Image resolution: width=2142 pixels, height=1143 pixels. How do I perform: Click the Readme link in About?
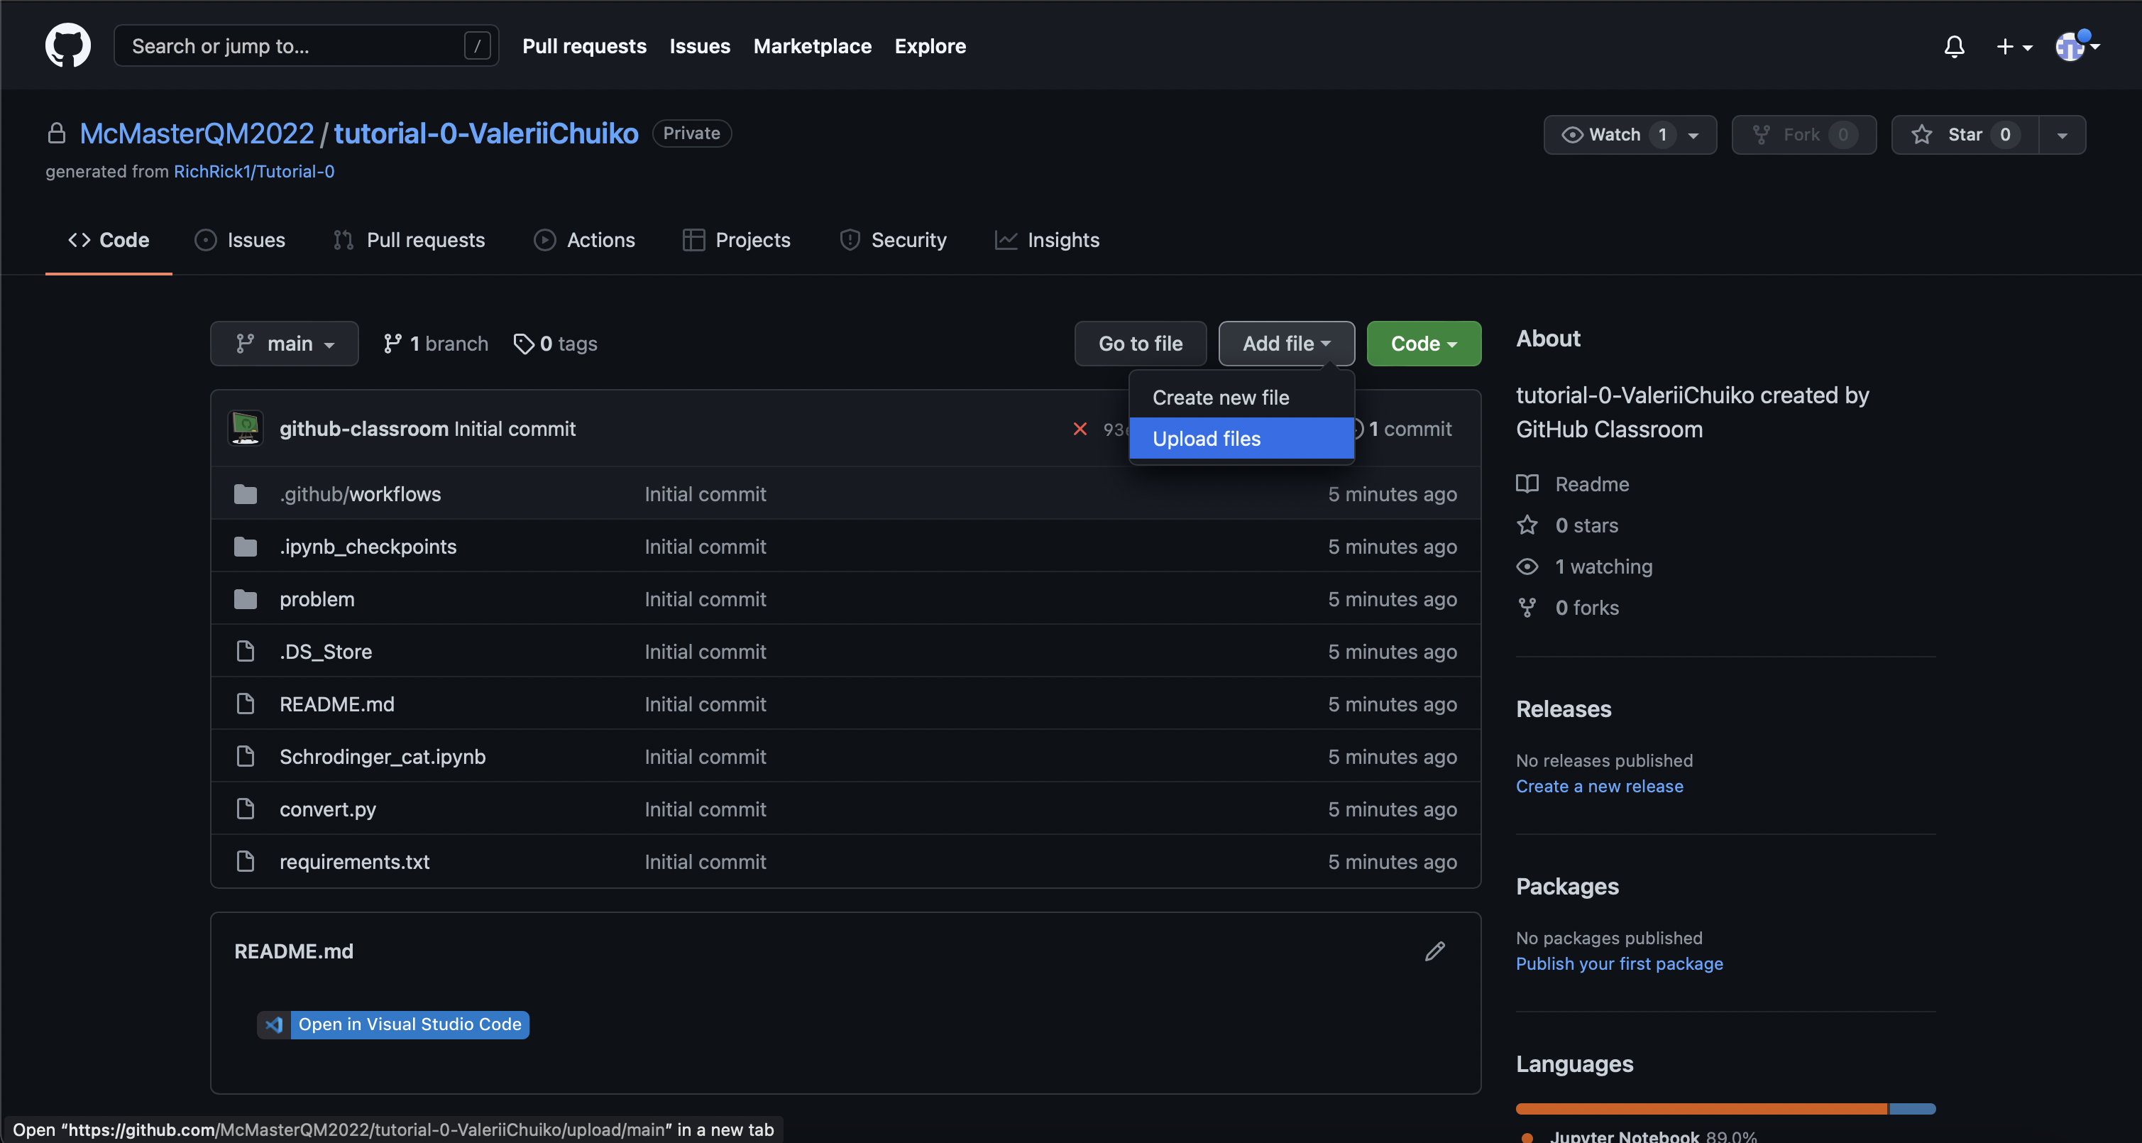(1593, 483)
